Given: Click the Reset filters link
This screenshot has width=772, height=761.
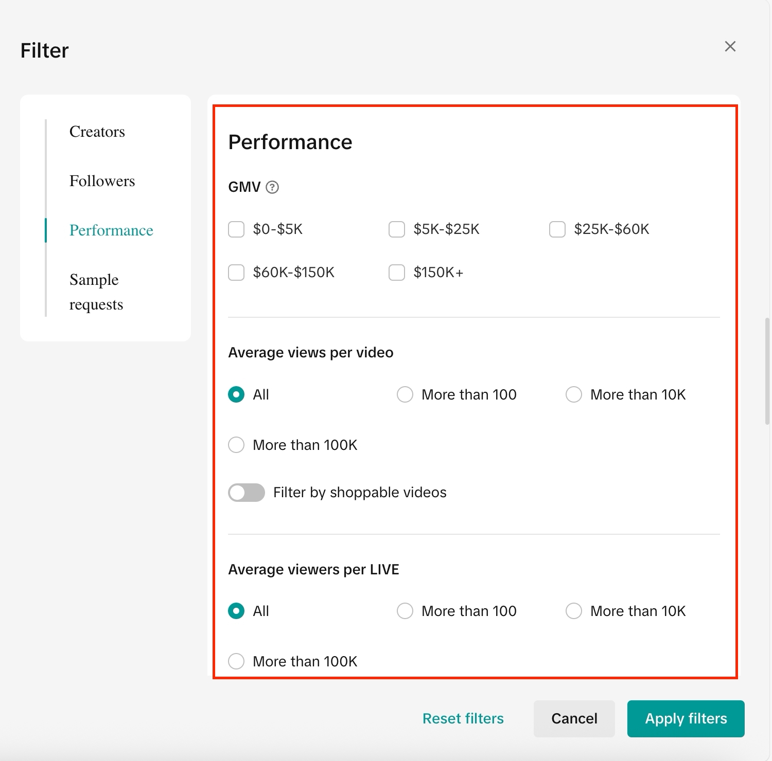Looking at the screenshot, I should (x=463, y=718).
